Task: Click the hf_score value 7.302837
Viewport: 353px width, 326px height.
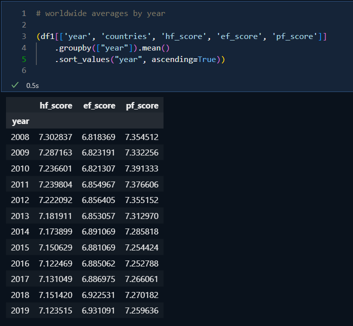Action: [x=55, y=136]
